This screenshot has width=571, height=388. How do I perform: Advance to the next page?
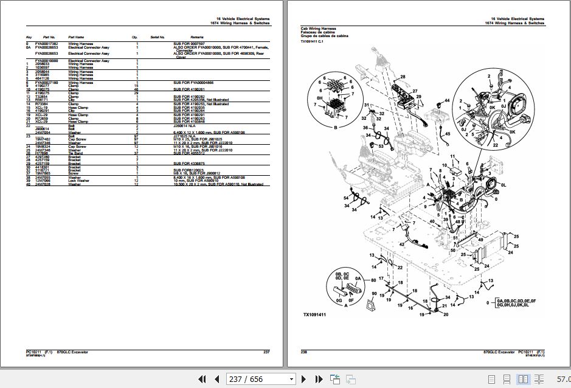[303, 379]
